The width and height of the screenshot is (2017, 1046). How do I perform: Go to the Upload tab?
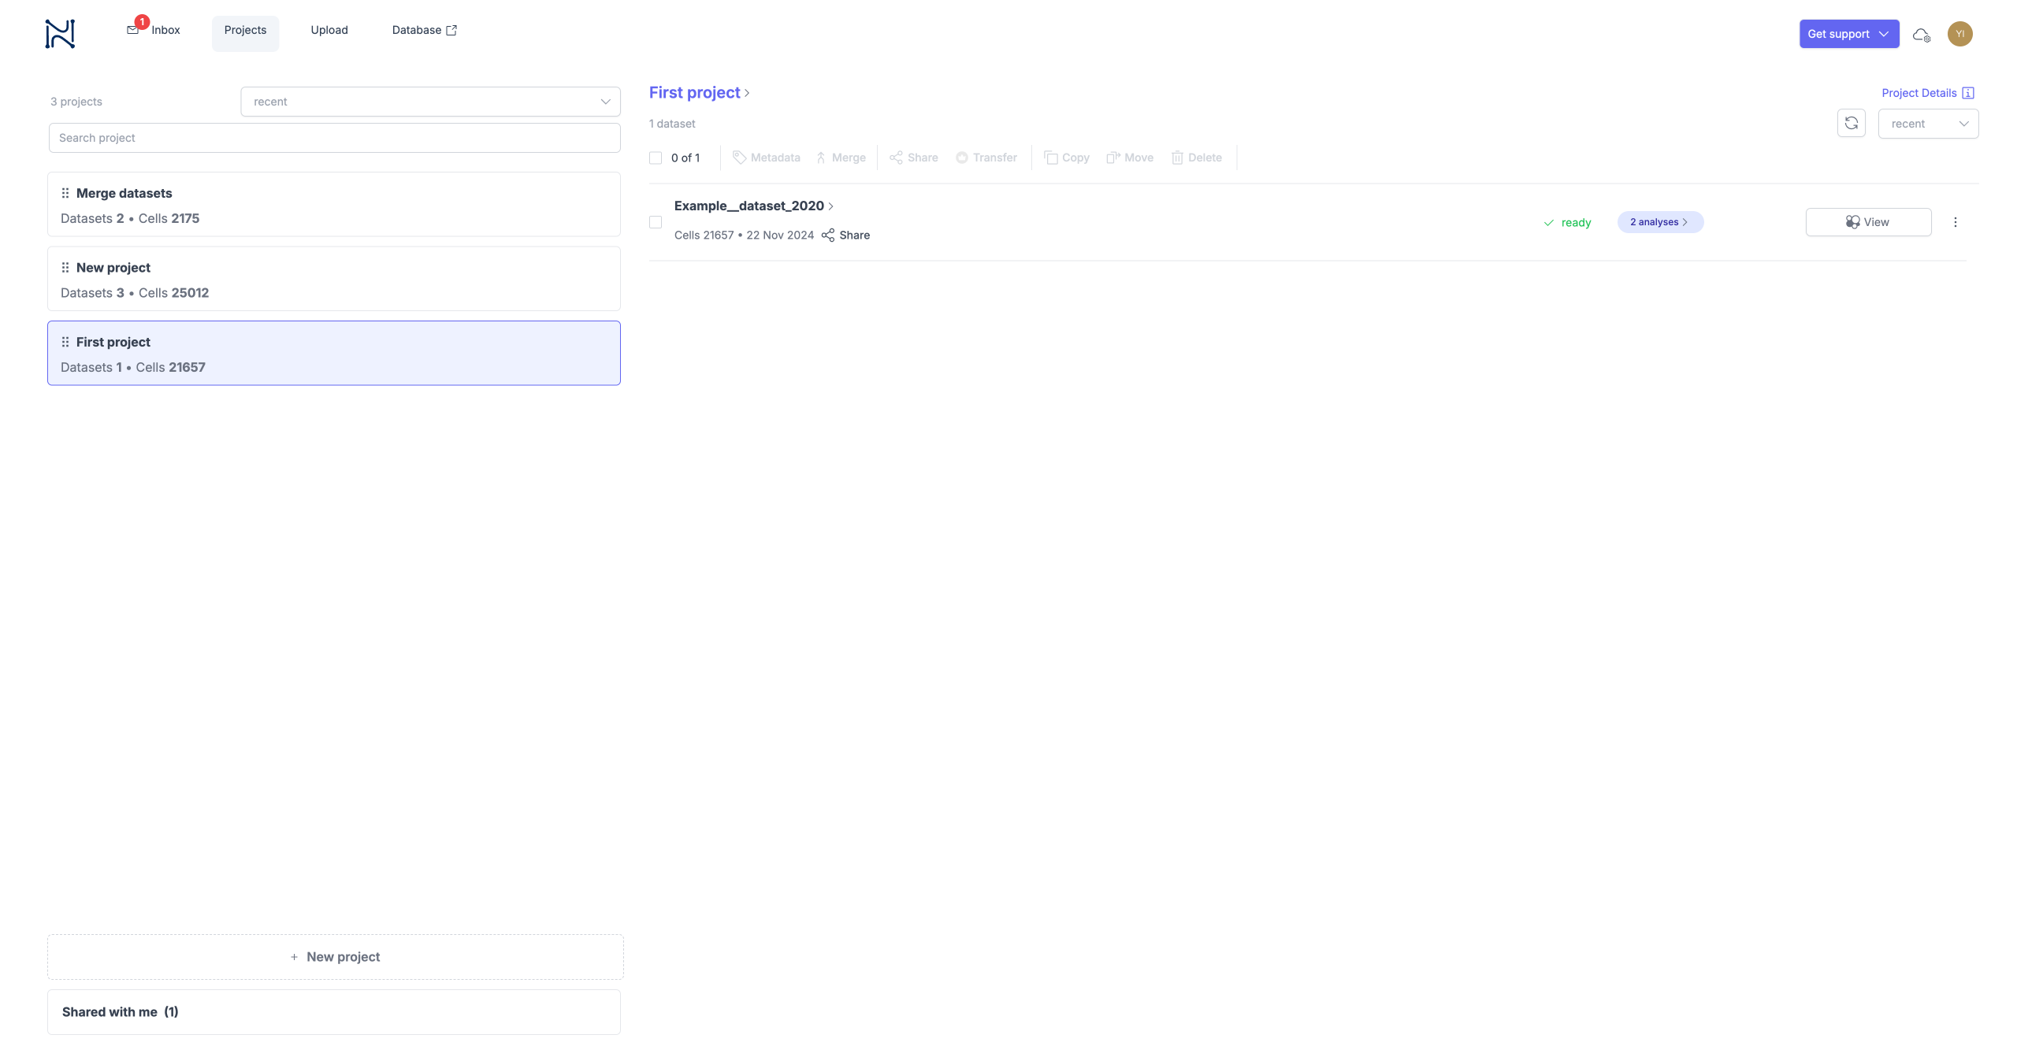[x=329, y=30]
